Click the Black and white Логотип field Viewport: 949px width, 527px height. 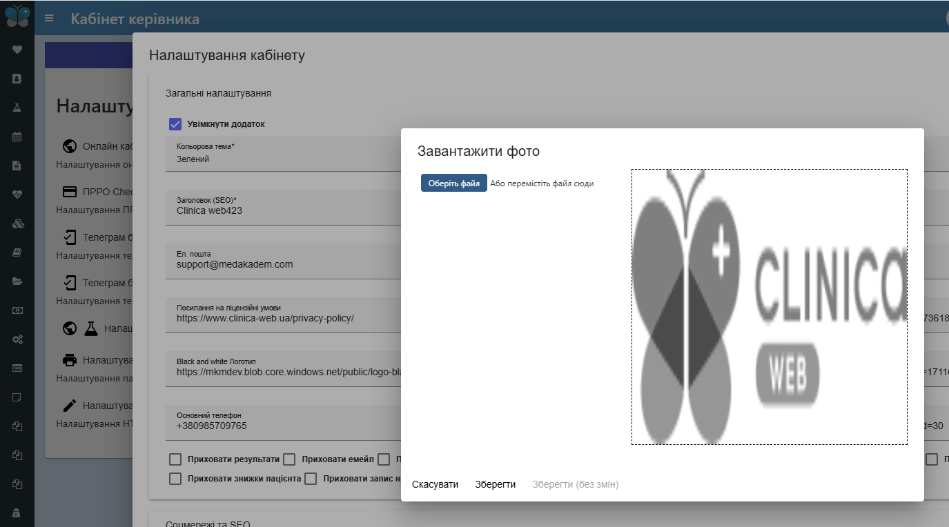pyautogui.click(x=283, y=369)
